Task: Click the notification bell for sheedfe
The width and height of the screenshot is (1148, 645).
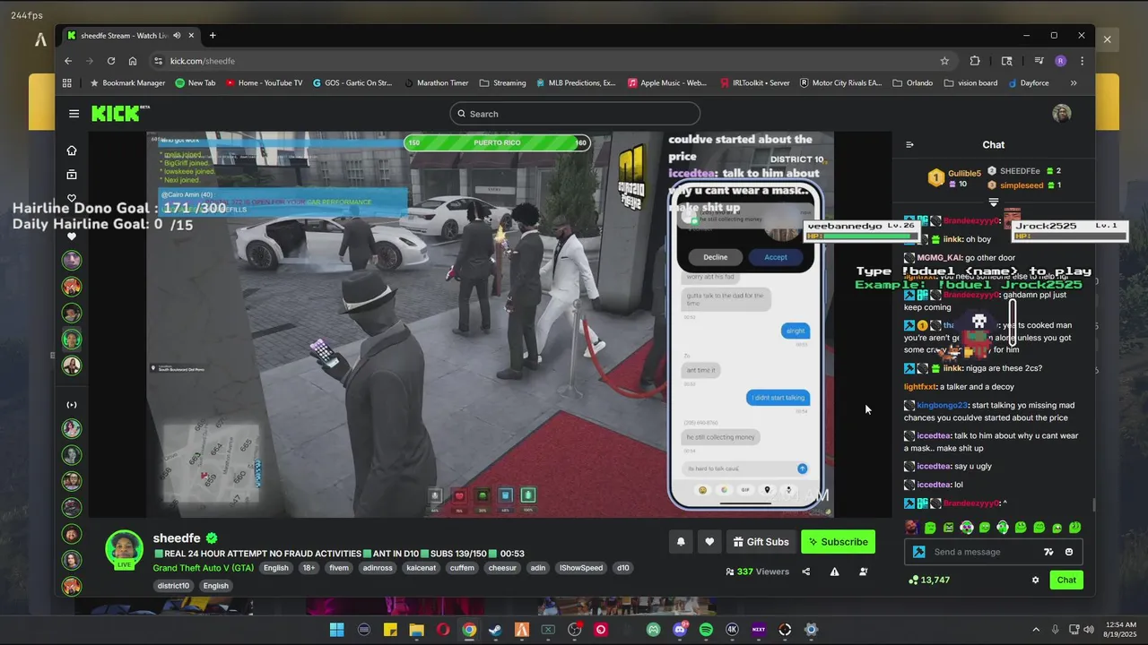Action: [681, 542]
